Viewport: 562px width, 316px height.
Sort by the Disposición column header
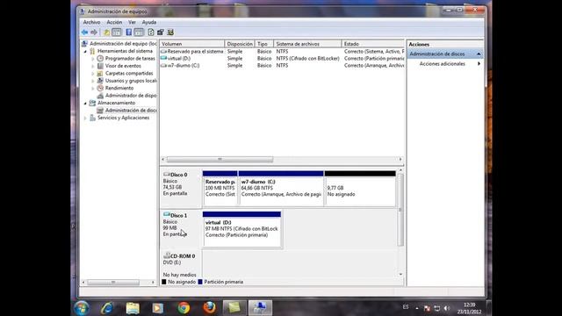click(x=240, y=44)
